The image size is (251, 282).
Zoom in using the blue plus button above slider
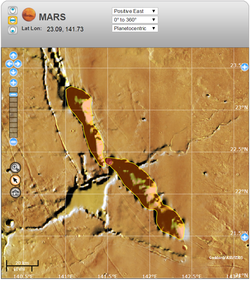(x=13, y=83)
